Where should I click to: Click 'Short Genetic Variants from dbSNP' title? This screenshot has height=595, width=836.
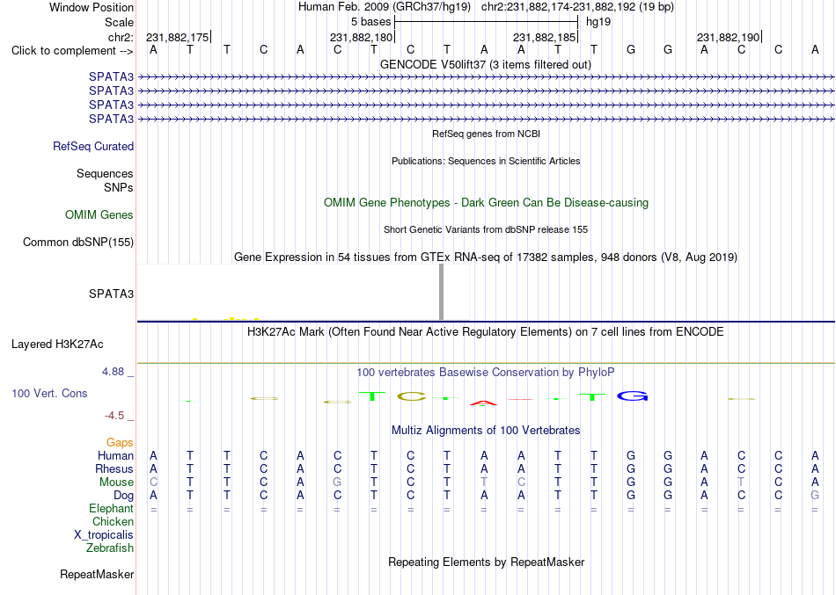coord(486,229)
